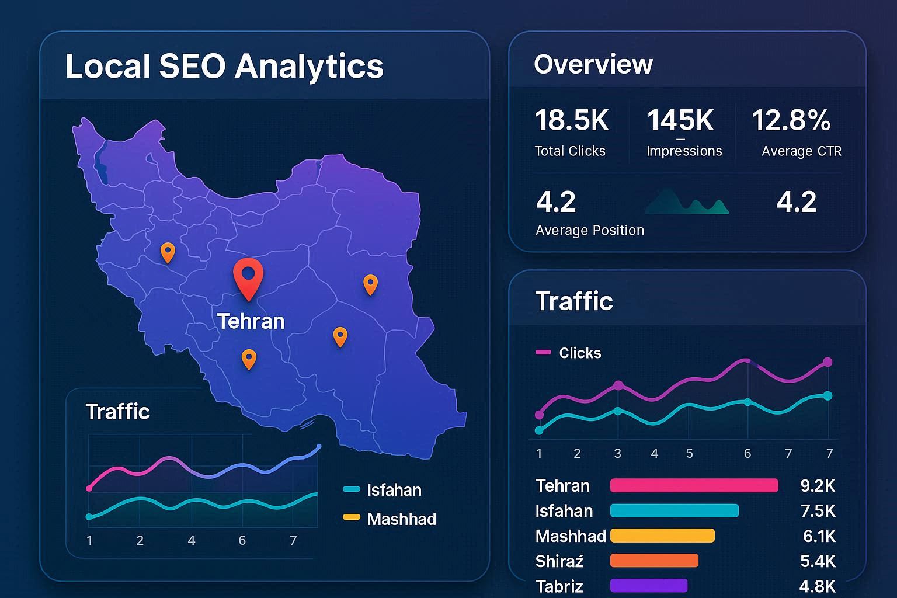This screenshot has width=897, height=598.
Task: Click the teal Isfahan legend marker
Action: [x=351, y=490]
